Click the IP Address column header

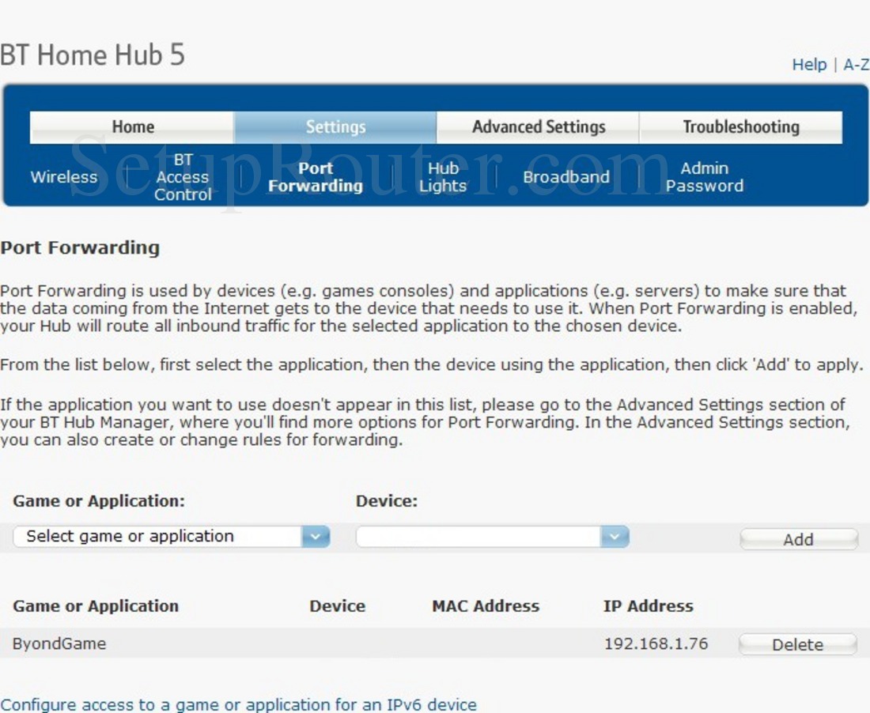pyautogui.click(x=647, y=606)
